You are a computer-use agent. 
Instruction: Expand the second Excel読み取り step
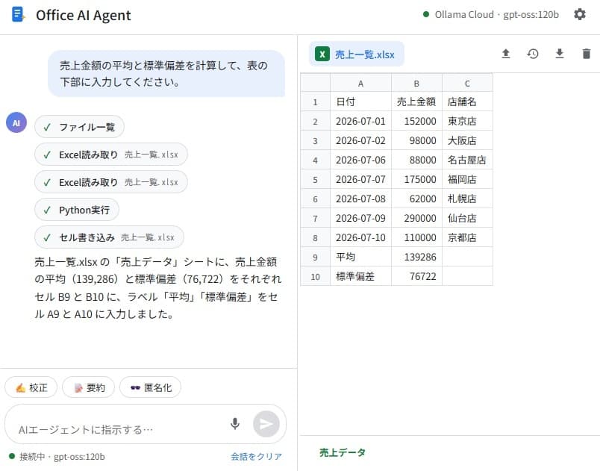[x=111, y=182]
